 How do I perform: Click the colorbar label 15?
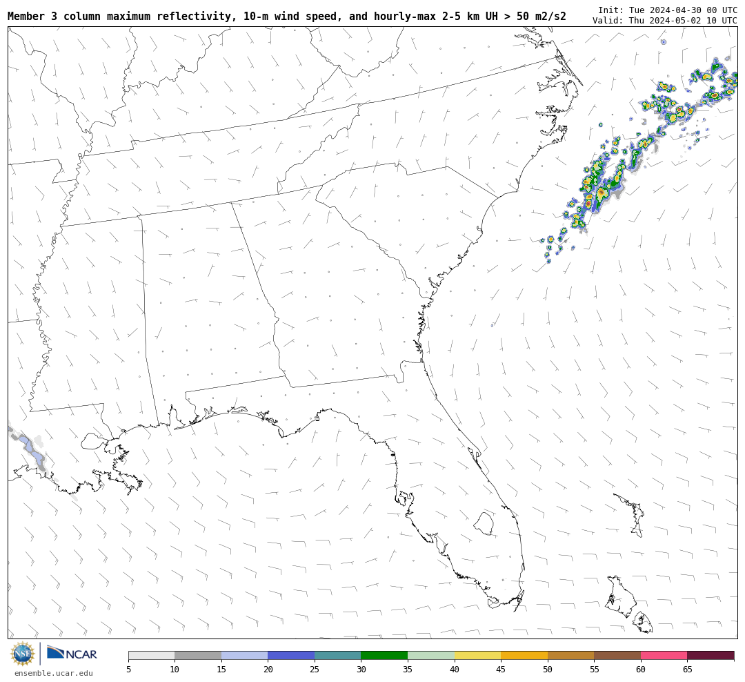coord(221,670)
